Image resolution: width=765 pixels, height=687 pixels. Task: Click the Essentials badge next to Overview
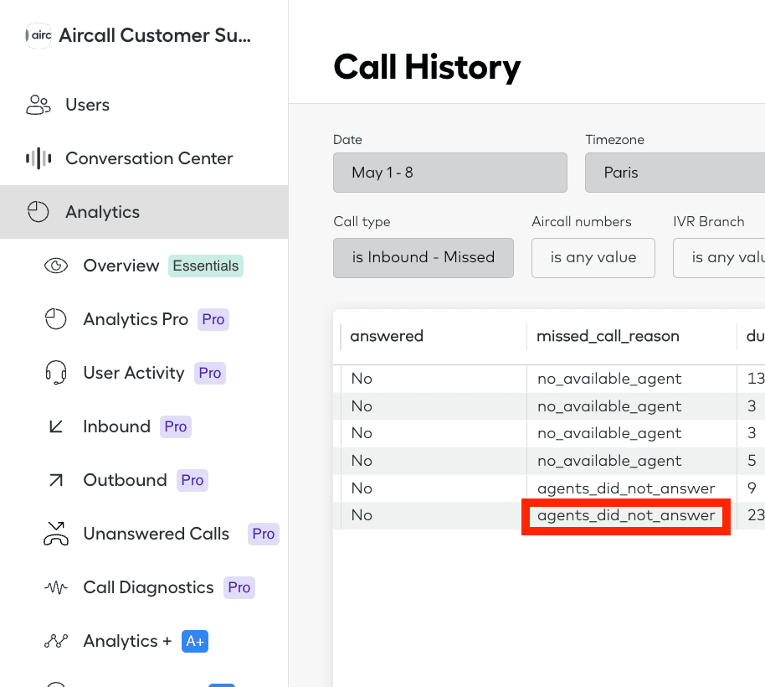(x=206, y=266)
